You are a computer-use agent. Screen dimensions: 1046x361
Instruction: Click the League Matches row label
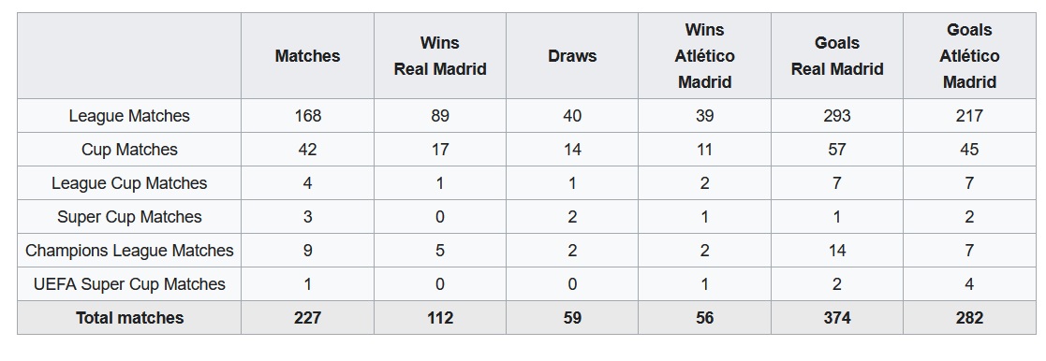coord(129,116)
